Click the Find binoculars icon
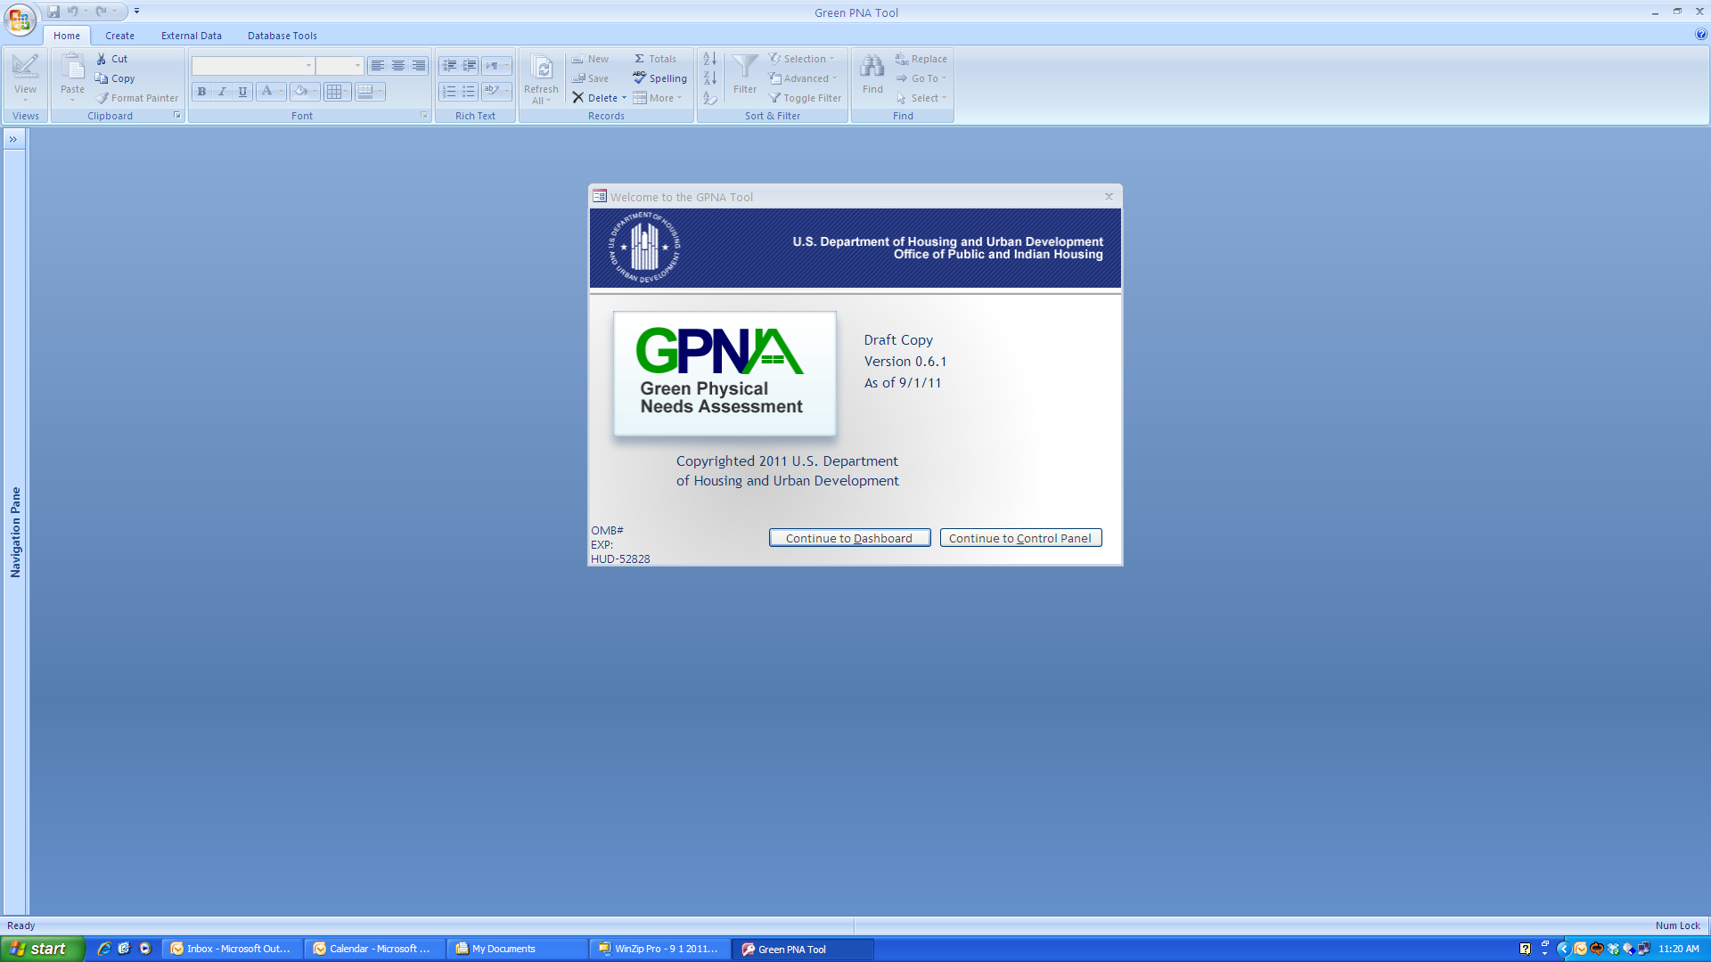Screen dimensions: 1711x962 click(x=872, y=68)
